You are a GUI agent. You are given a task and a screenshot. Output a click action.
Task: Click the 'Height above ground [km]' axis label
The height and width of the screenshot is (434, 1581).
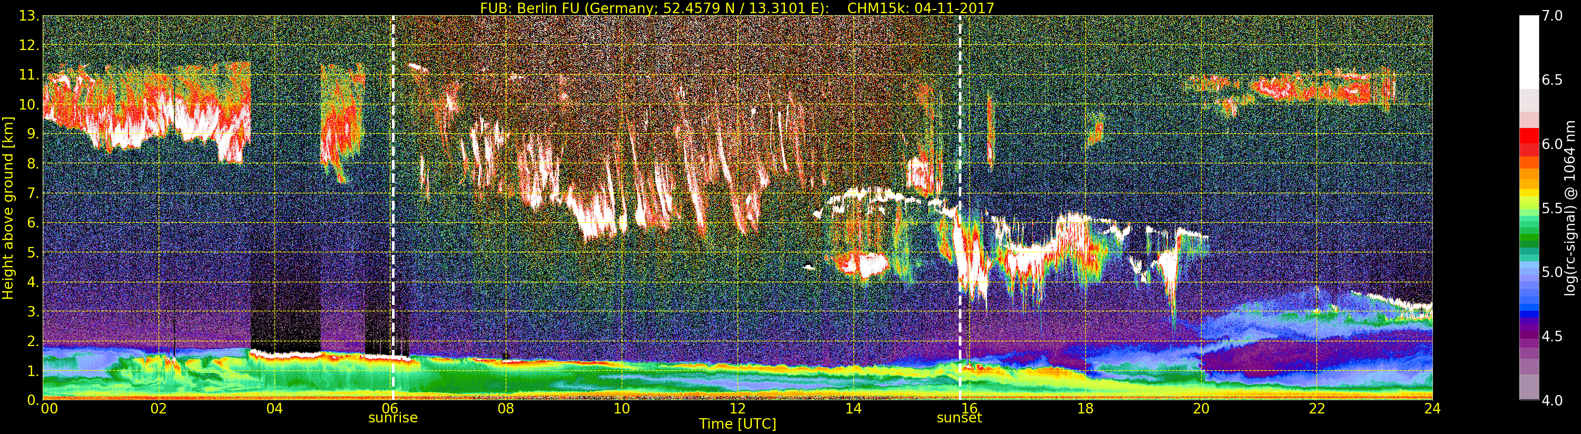click(8, 208)
